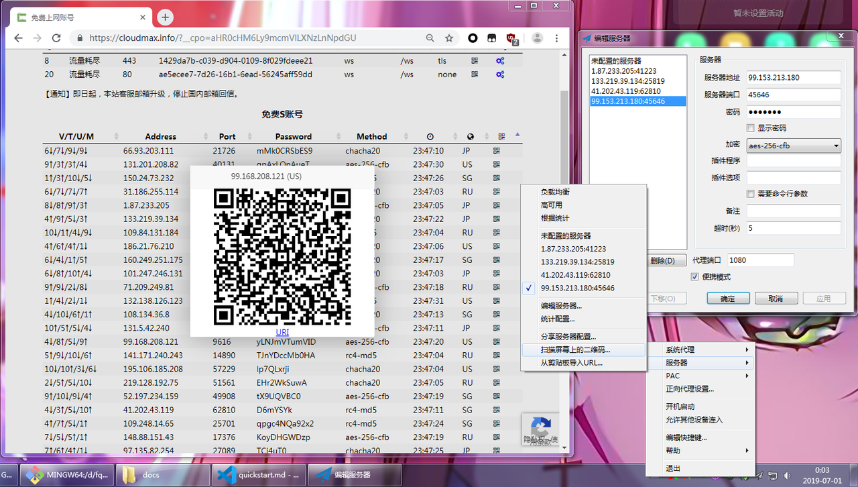This screenshot has height=487, width=858.
Task: Sort the table by the Port column
Action: point(227,136)
